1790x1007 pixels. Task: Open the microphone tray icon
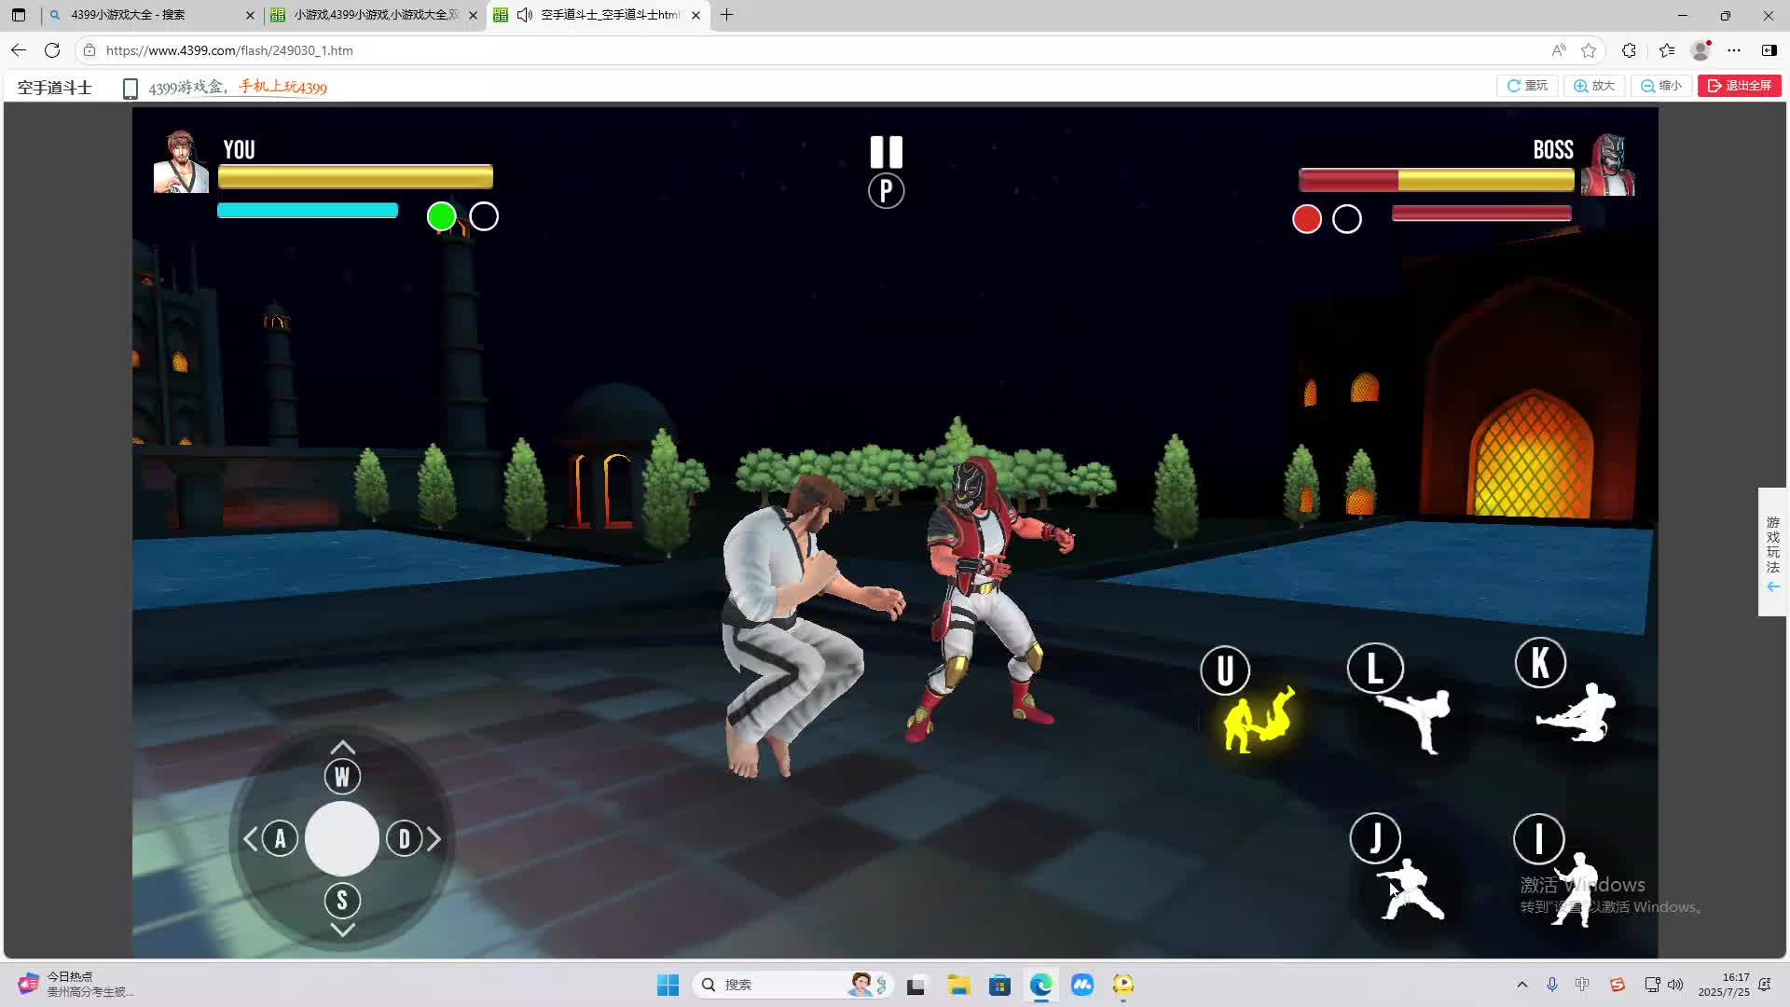(x=1552, y=985)
